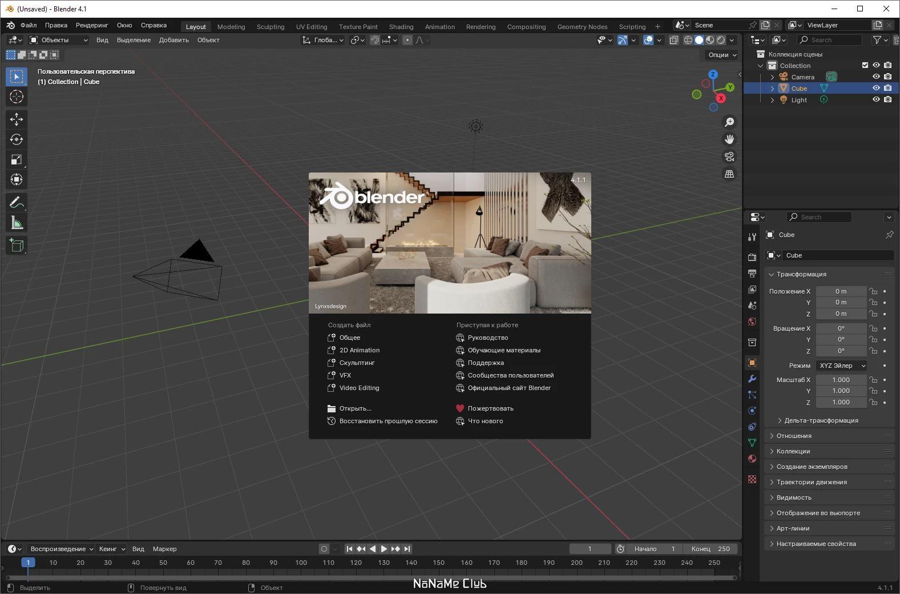Activate the Scale tool
Screen dimensions: 900x594
tap(17, 159)
